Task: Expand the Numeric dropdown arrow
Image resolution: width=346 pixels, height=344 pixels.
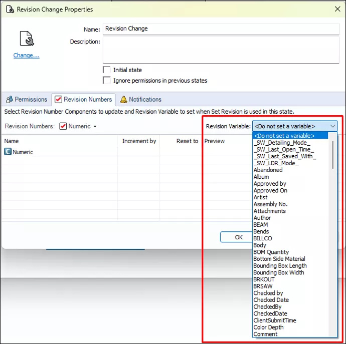Action: tap(95, 127)
